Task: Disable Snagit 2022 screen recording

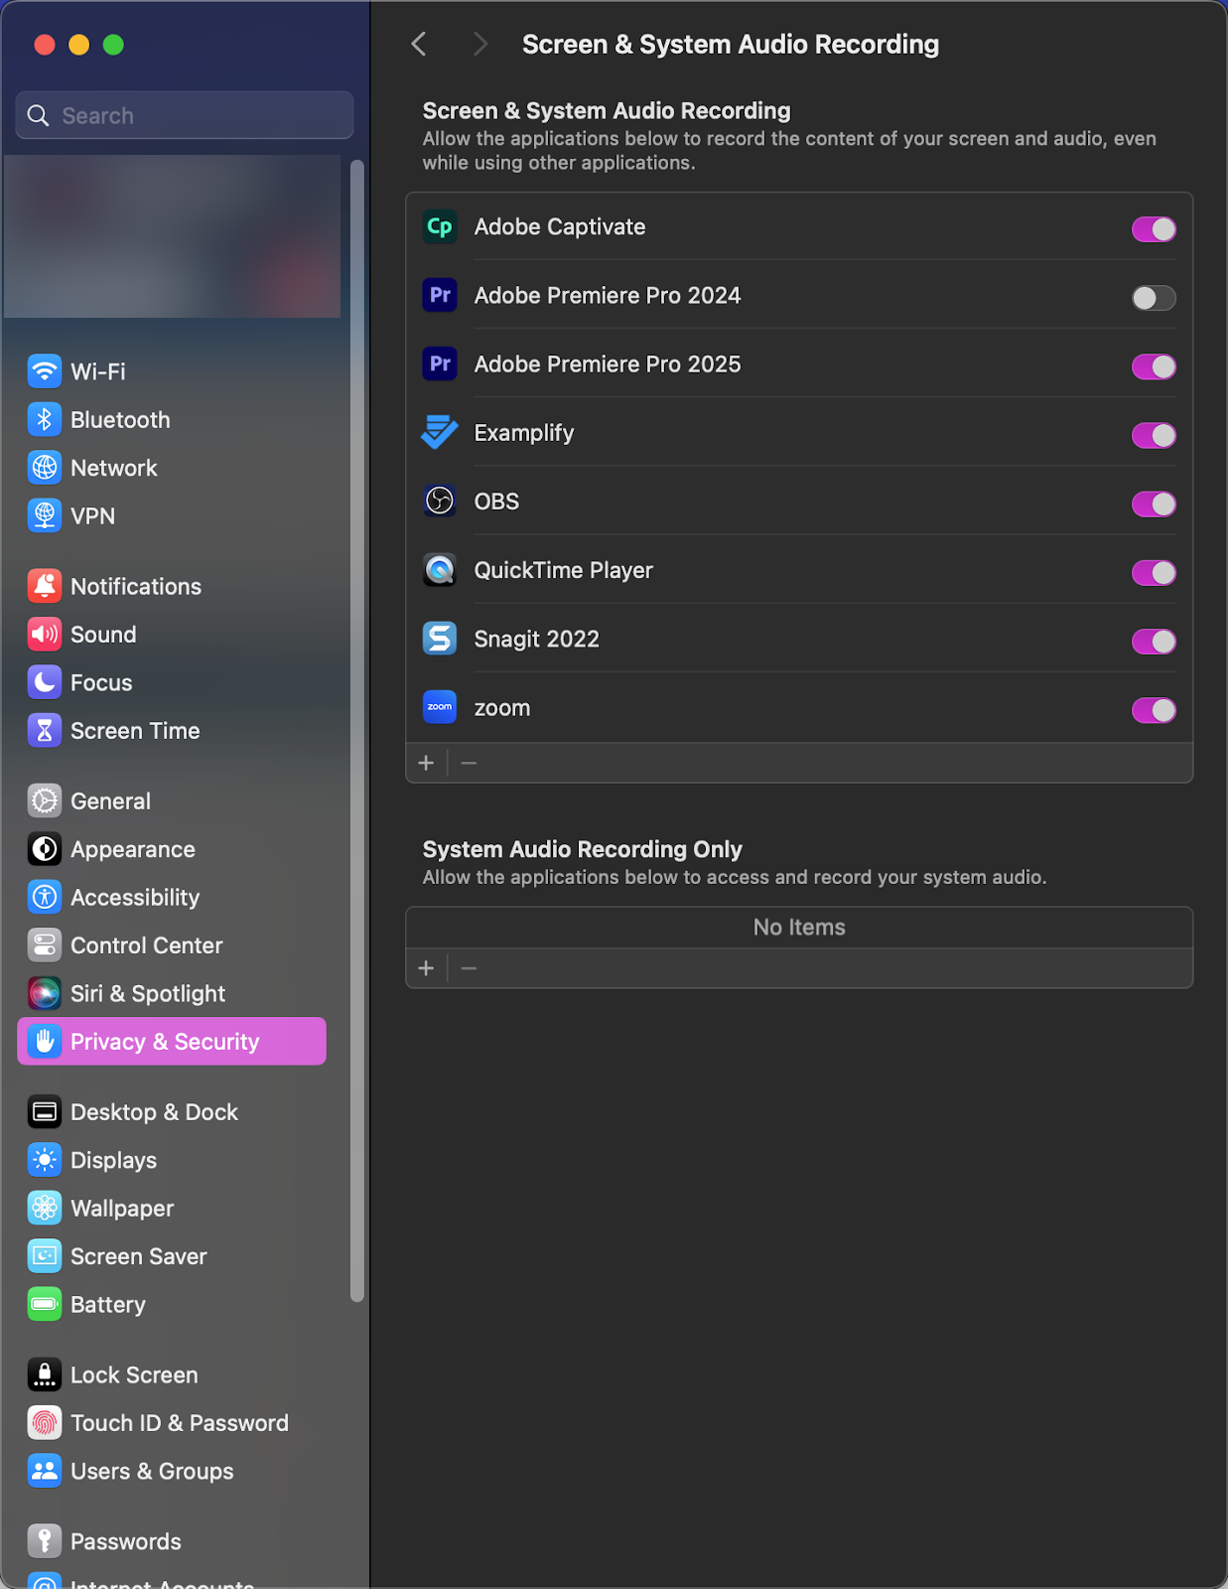Action: [1154, 642]
